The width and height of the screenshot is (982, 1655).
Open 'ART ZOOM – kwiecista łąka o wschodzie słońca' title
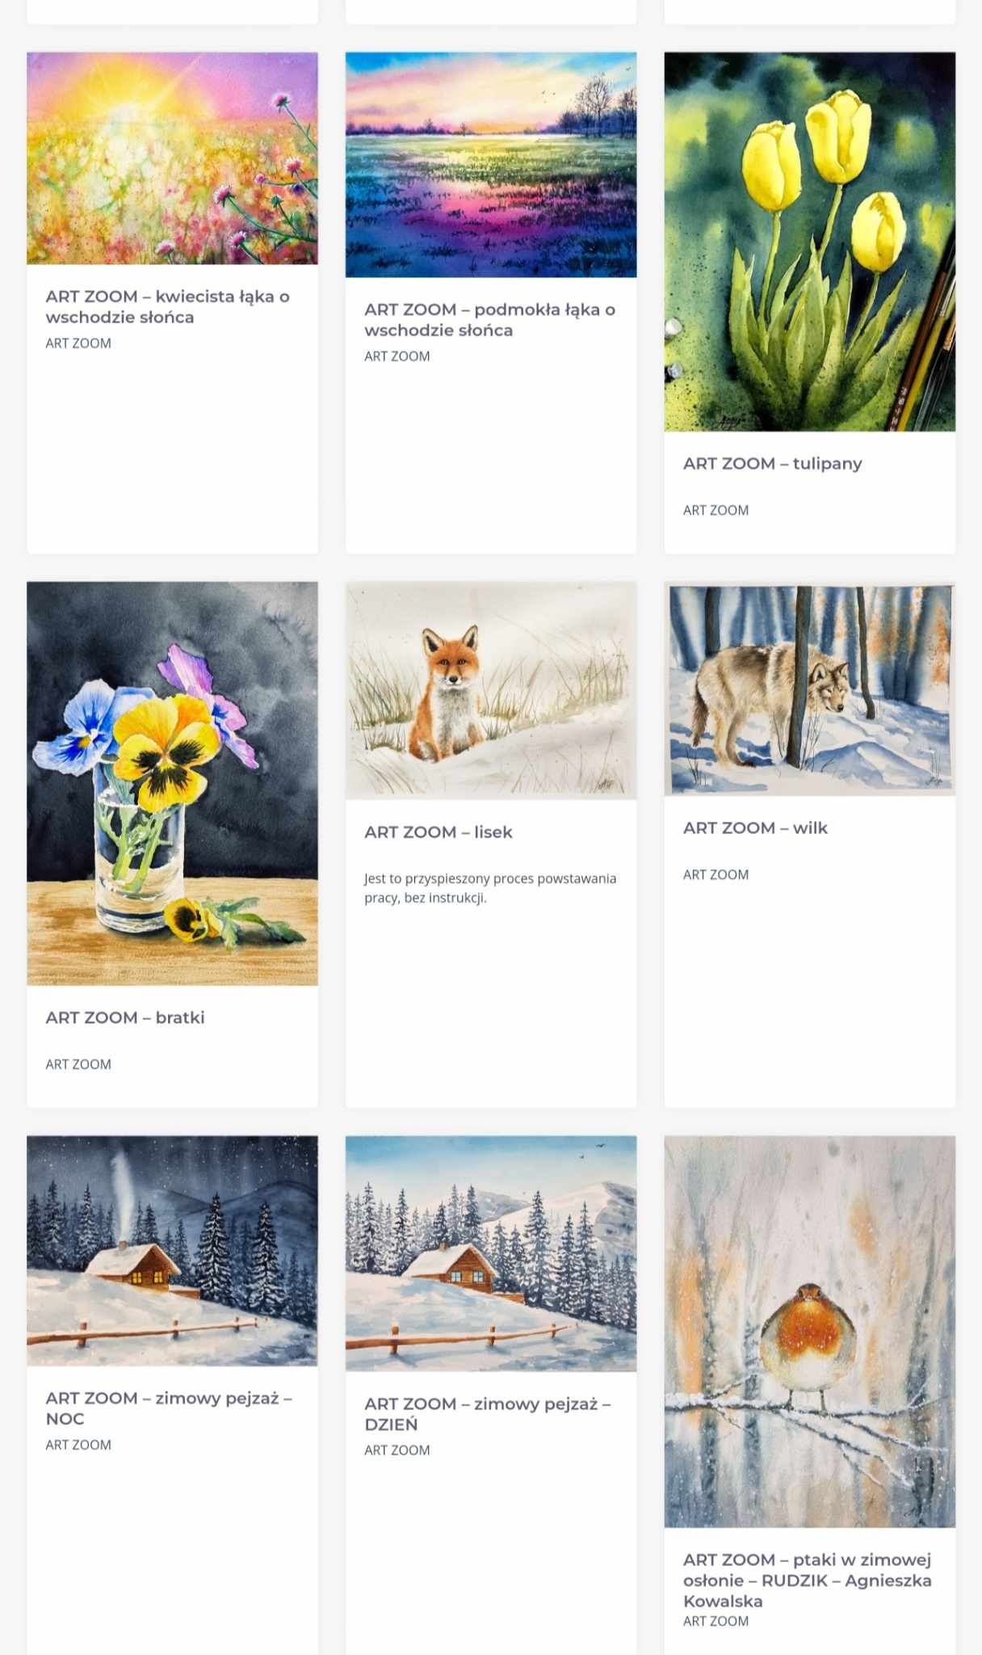[167, 307]
